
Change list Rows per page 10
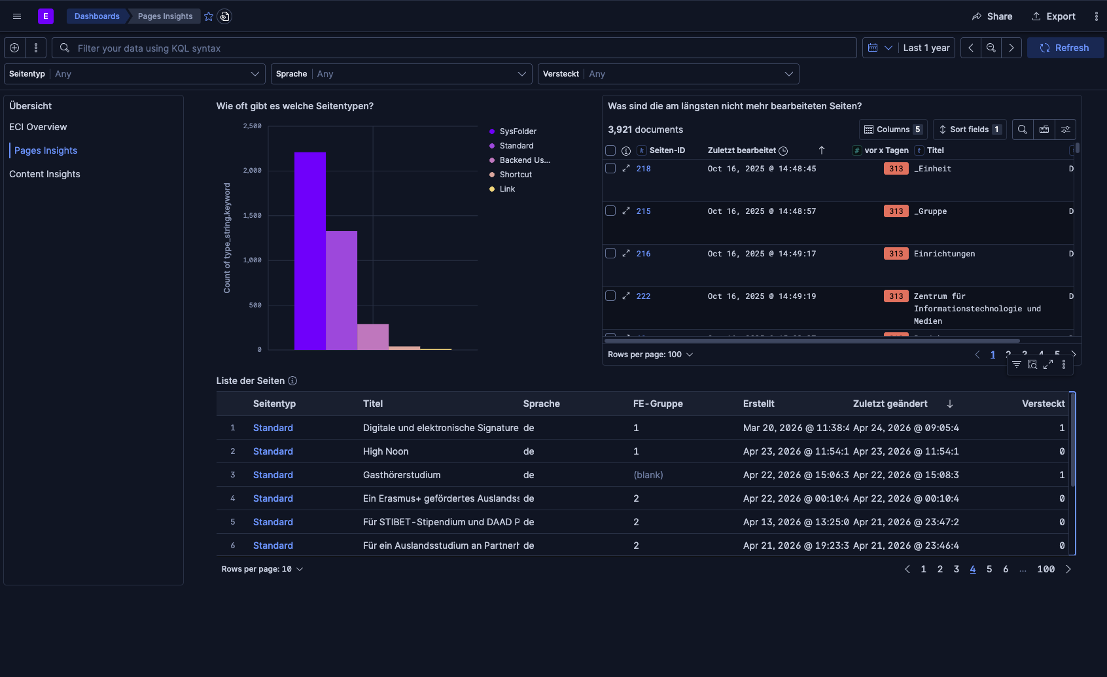point(262,569)
